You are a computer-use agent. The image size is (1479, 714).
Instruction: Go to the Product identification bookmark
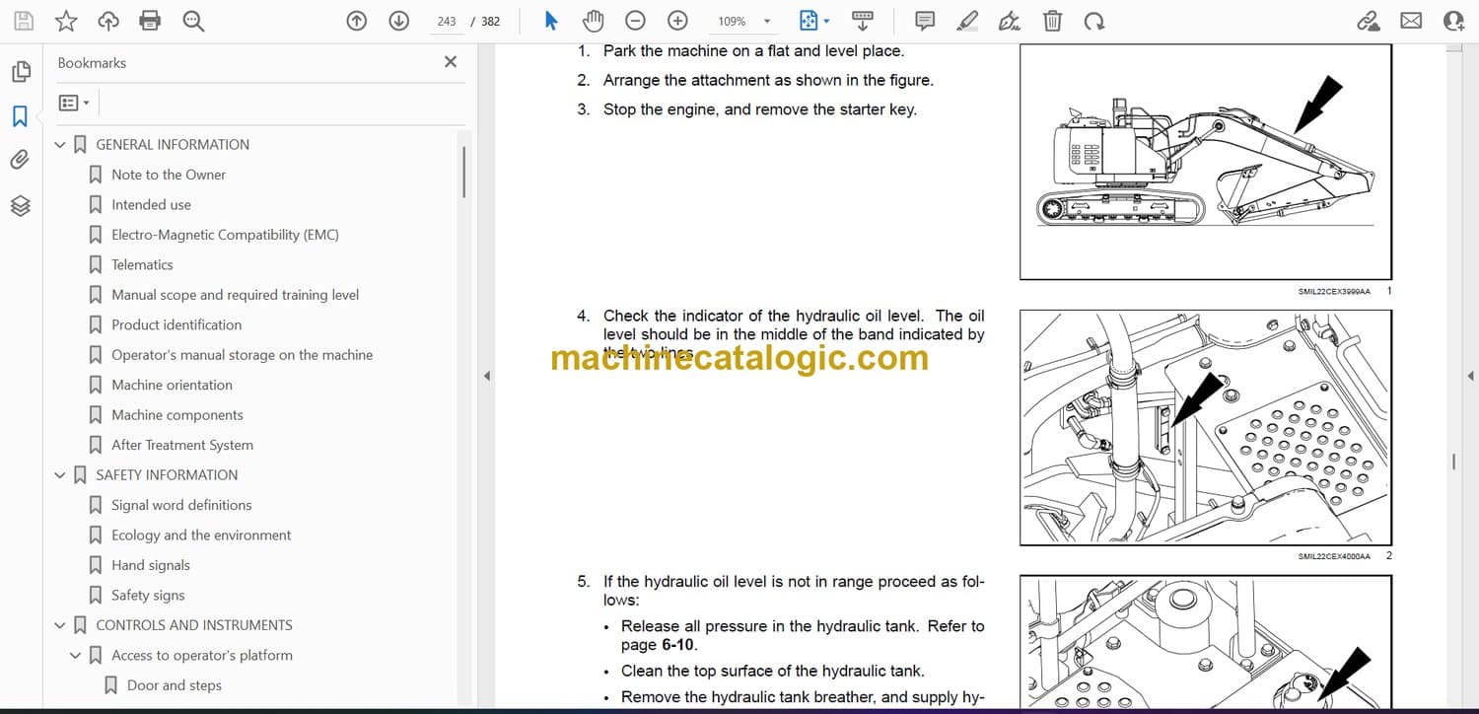[x=176, y=324]
